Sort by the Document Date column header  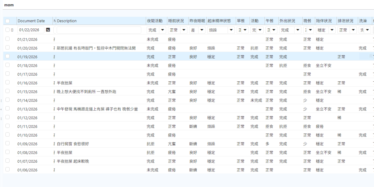(x=31, y=21)
